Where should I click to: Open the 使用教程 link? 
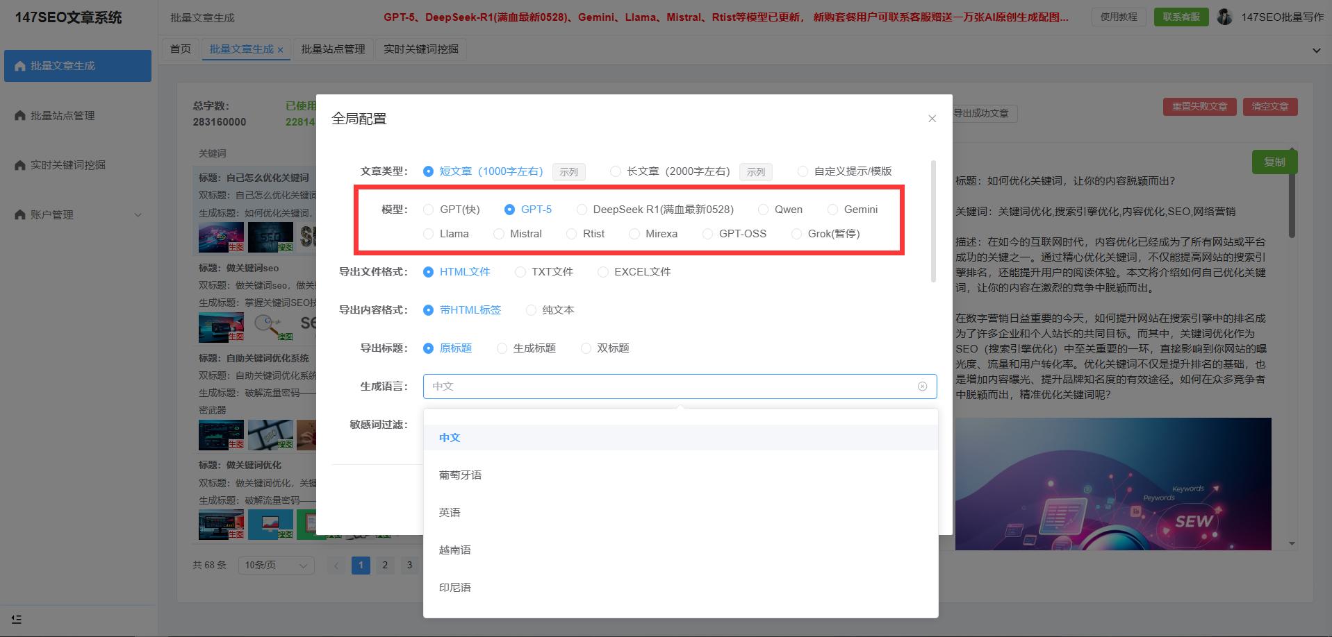[x=1119, y=17]
